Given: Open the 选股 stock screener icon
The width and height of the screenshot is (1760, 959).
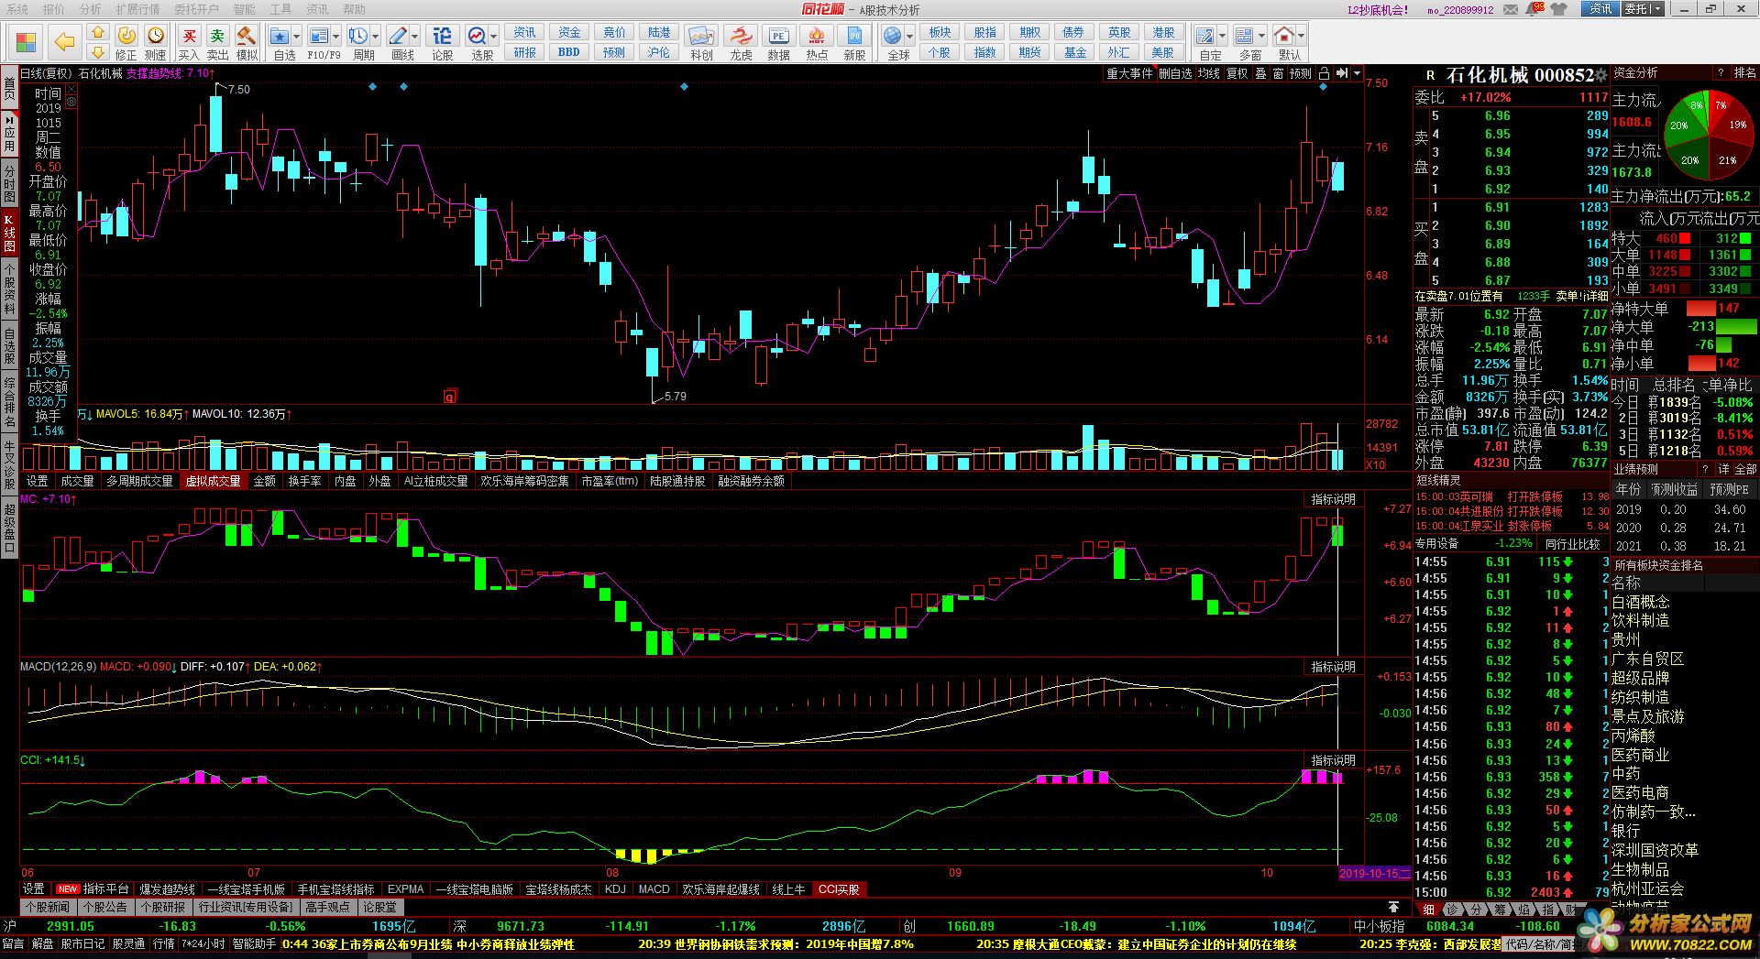Looking at the screenshot, I should click(477, 36).
